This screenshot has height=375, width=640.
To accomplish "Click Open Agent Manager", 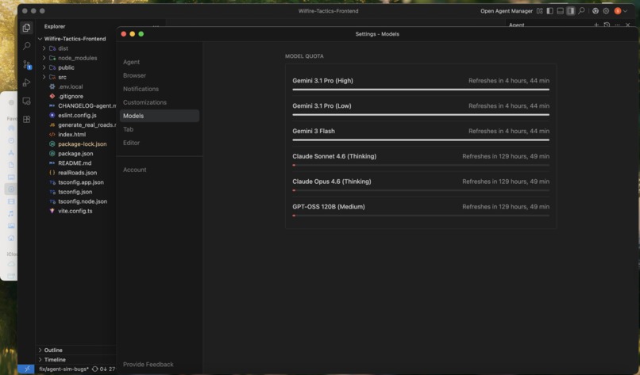I will (x=506, y=11).
